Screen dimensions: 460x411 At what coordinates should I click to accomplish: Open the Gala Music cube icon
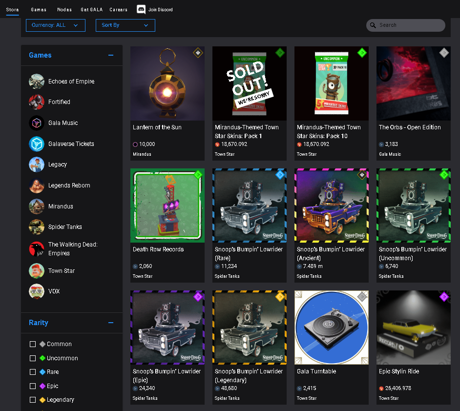[37, 123]
